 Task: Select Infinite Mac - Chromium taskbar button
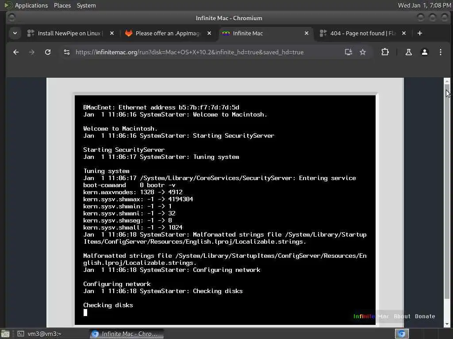[x=126, y=334]
